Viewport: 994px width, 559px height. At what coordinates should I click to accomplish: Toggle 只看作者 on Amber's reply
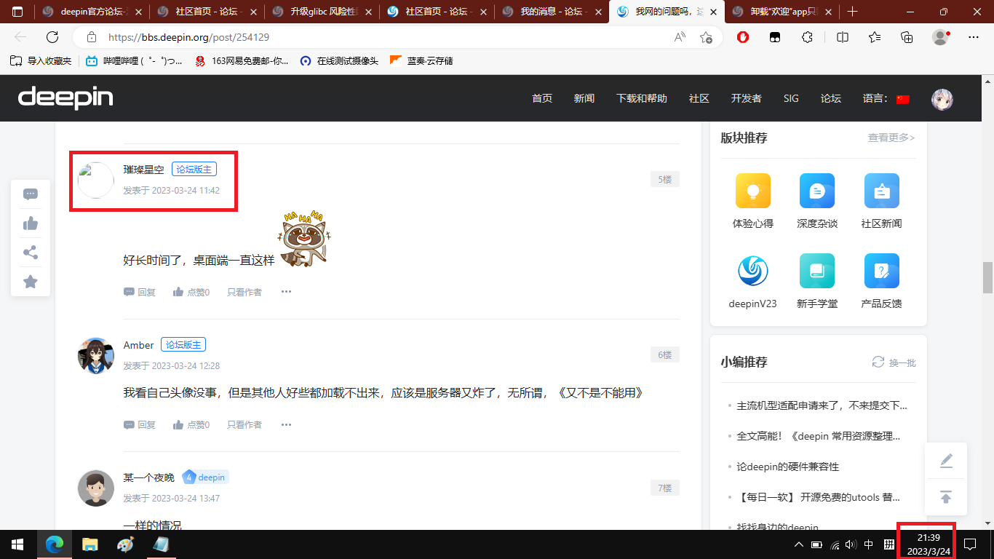244,424
